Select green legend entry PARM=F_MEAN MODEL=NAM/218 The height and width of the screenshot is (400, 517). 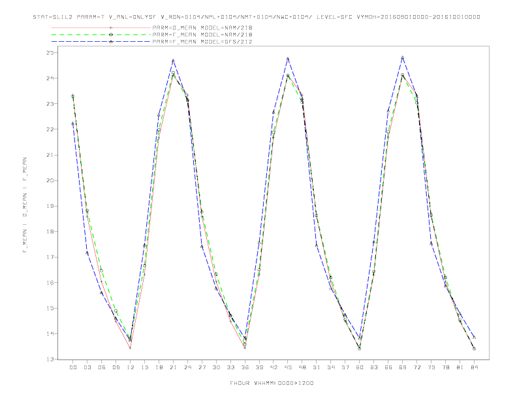(x=202, y=35)
